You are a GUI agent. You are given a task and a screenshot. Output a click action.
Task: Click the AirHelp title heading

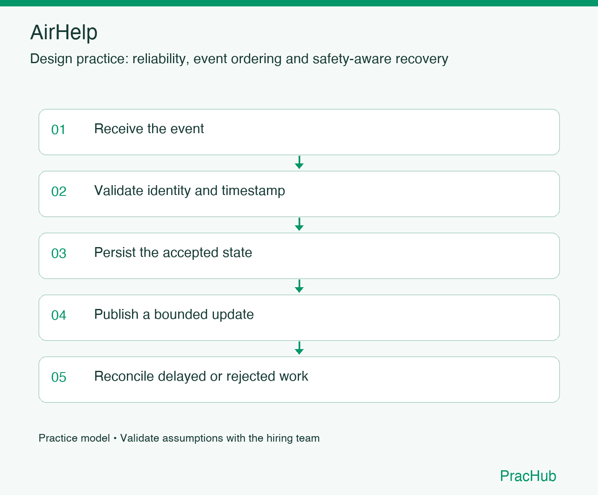(x=64, y=32)
